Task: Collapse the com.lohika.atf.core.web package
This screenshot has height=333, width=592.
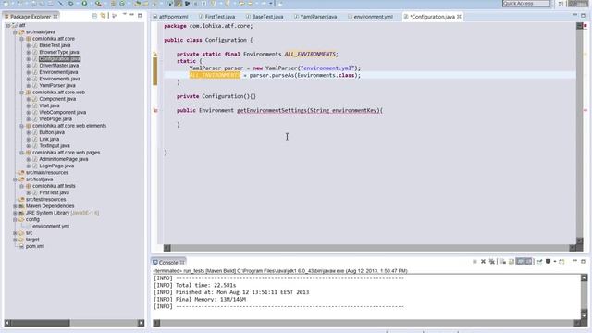Action: 22,92
